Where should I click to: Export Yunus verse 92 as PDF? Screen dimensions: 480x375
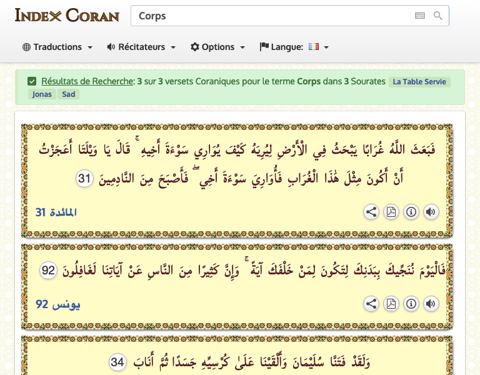tap(391, 304)
